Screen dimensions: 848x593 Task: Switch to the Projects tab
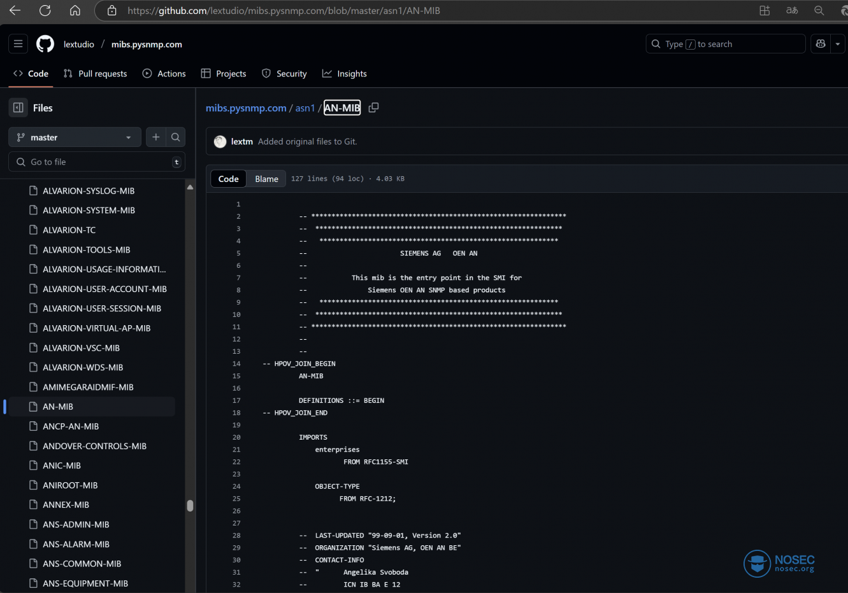pos(224,74)
